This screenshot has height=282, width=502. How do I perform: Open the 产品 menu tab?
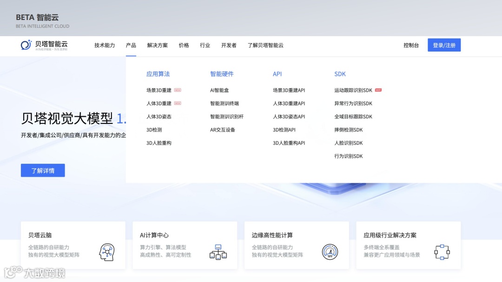click(x=131, y=45)
